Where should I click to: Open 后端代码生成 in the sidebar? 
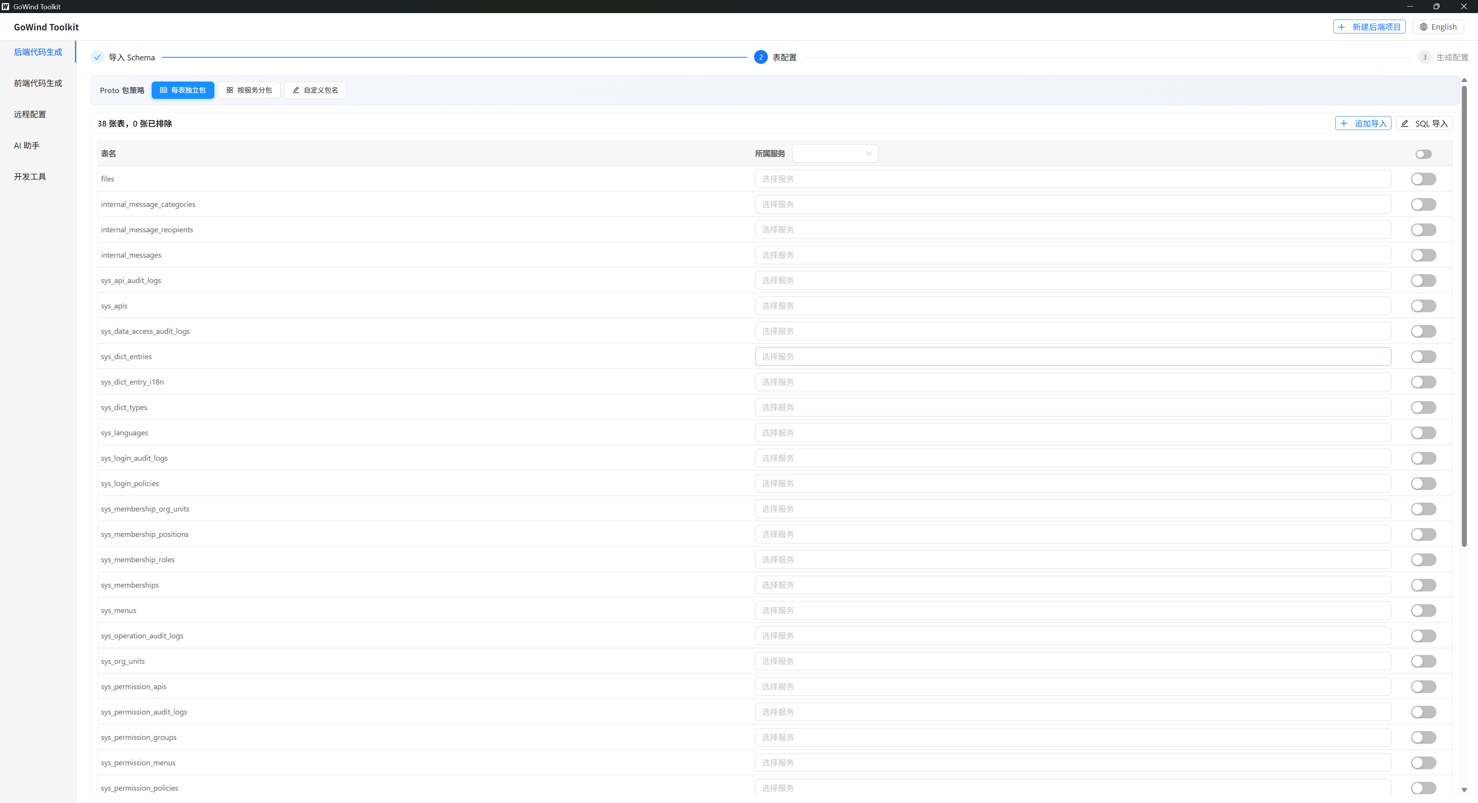pos(38,52)
